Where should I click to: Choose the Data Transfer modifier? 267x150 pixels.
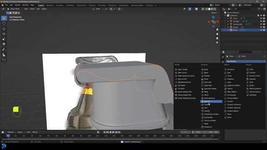tap(183, 70)
